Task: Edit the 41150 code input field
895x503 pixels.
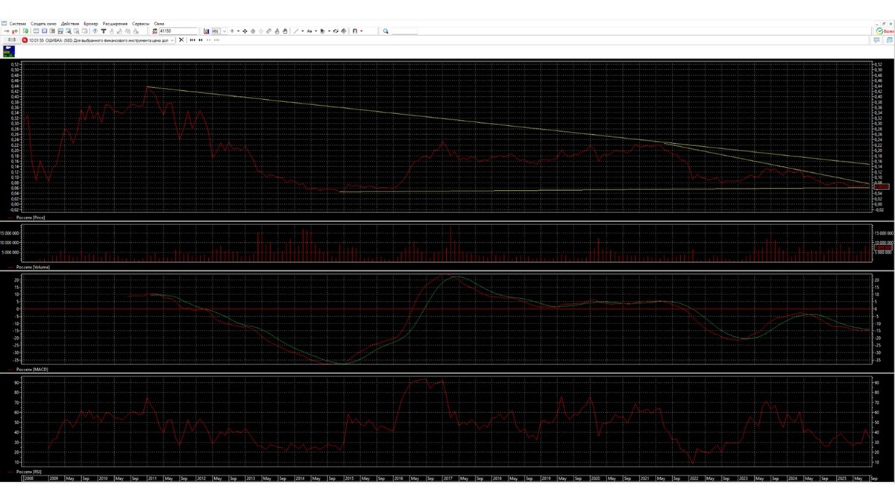Action: tap(178, 31)
